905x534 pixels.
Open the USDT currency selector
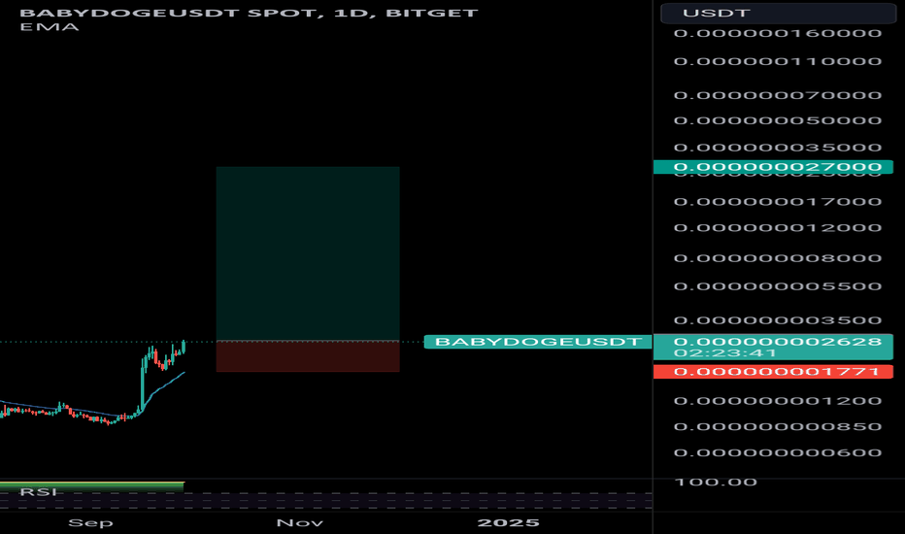click(x=778, y=13)
